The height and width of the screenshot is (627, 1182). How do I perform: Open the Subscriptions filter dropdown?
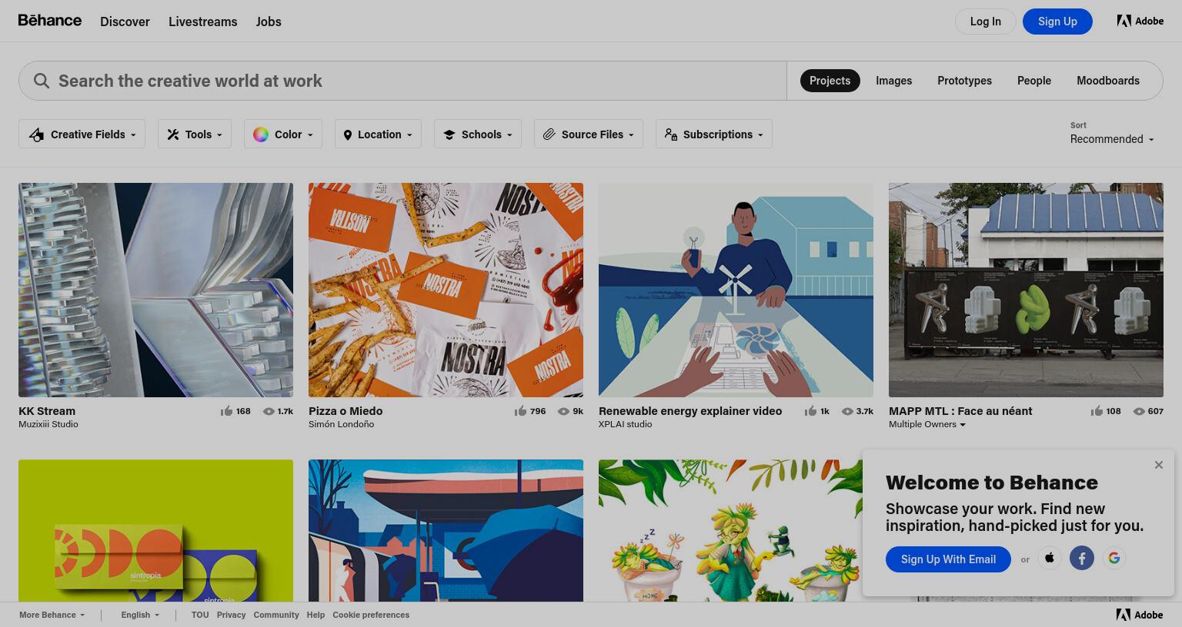[714, 134]
